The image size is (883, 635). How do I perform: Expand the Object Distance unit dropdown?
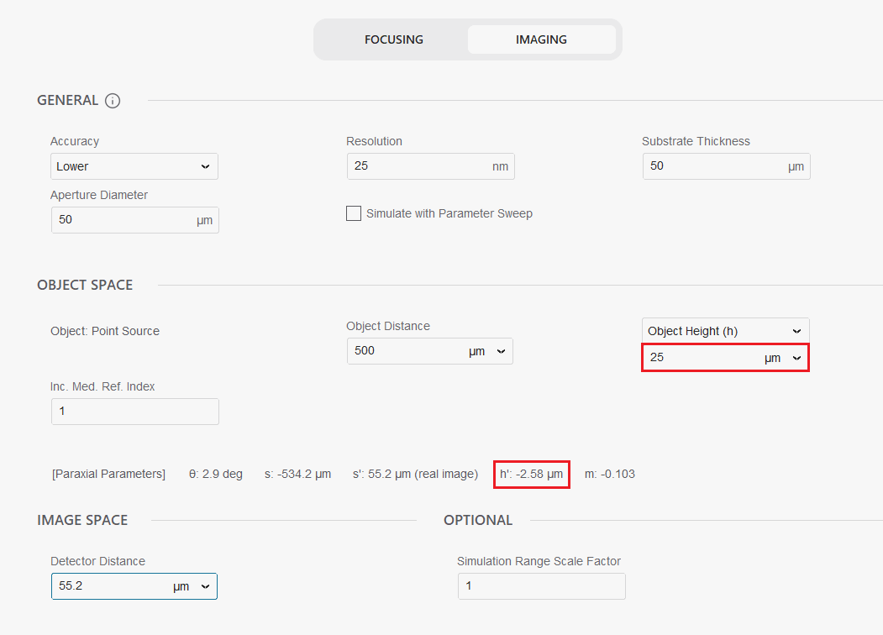[x=489, y=351]
